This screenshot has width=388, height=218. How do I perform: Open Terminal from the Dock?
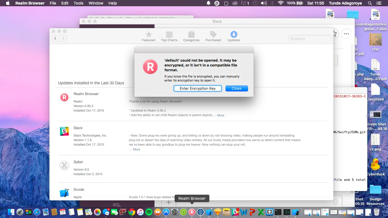tap(278, 212)
